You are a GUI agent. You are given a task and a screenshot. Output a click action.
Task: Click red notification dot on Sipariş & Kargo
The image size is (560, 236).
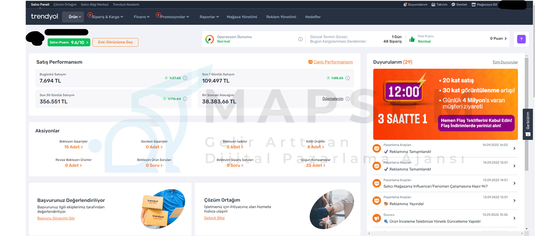point(90,15)
